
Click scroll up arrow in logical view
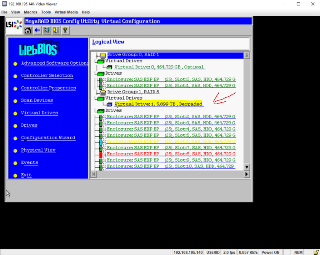247,56
